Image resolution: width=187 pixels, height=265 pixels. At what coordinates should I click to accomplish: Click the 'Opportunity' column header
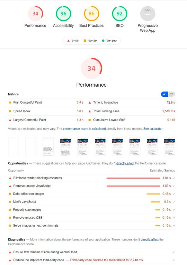point(16,171)
